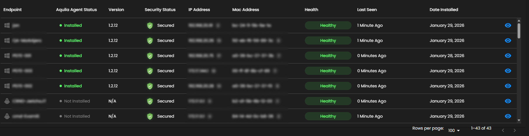Go to the previous page with left chevron

[x=503, y=130]
